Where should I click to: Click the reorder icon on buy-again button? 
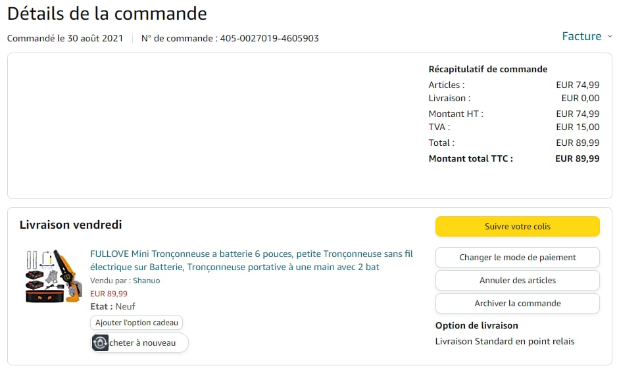[x=100, y=342]
